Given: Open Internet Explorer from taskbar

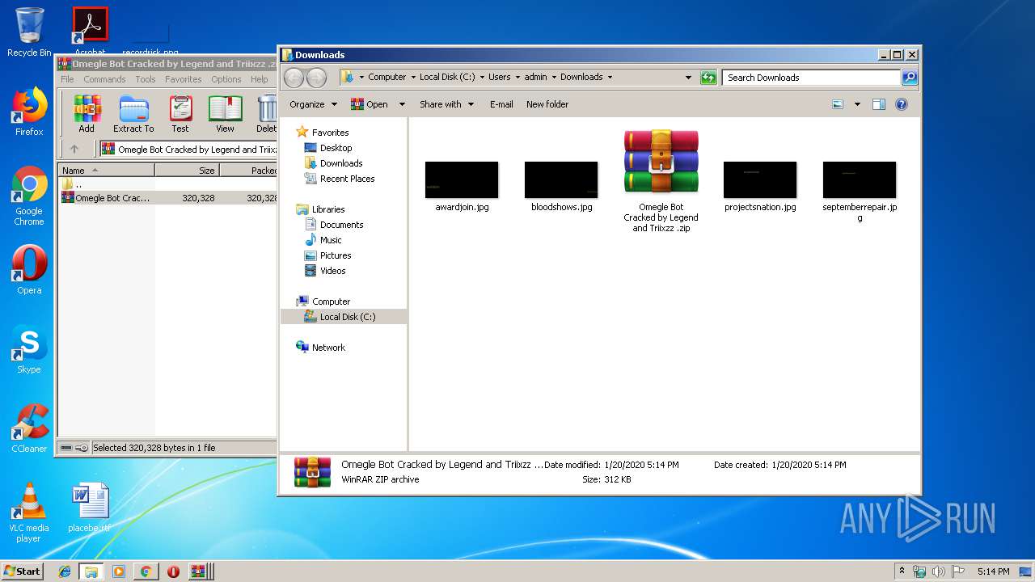Looking at the screenshot, I should pos(65,571).
